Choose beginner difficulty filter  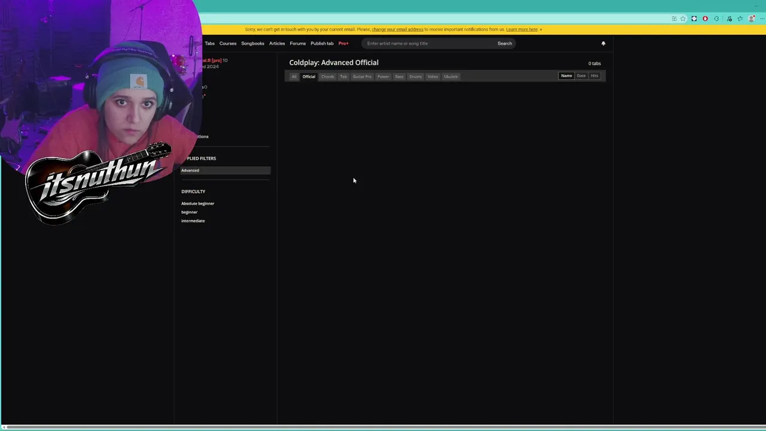[x=189, y=212]
